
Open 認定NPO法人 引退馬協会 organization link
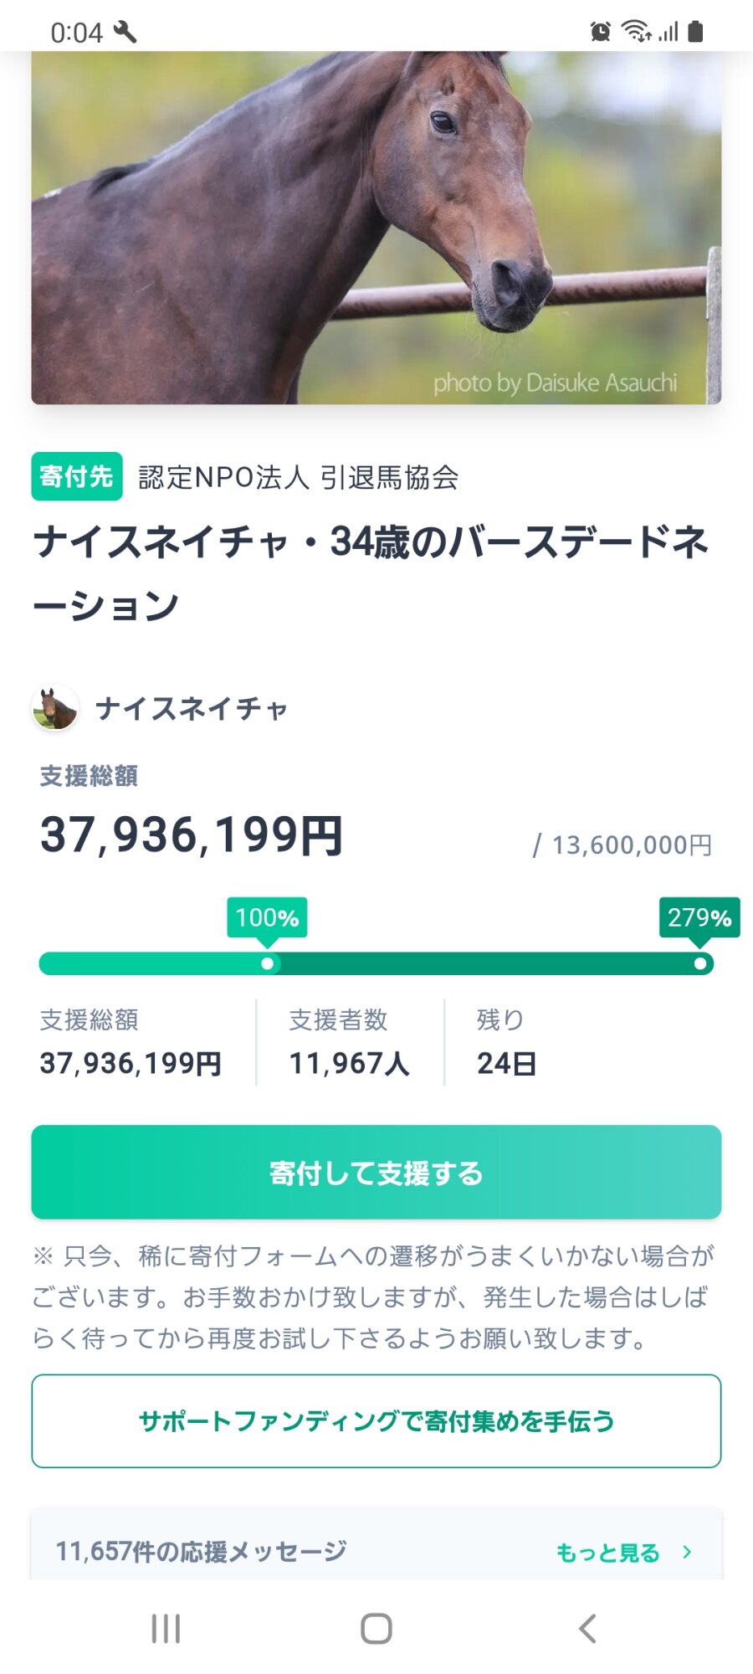point(298,477)
